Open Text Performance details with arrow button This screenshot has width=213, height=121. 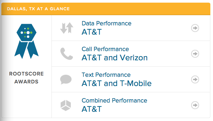pos(195,79)
